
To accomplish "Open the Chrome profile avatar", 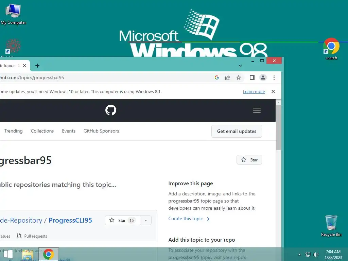I will click(263, 77).
